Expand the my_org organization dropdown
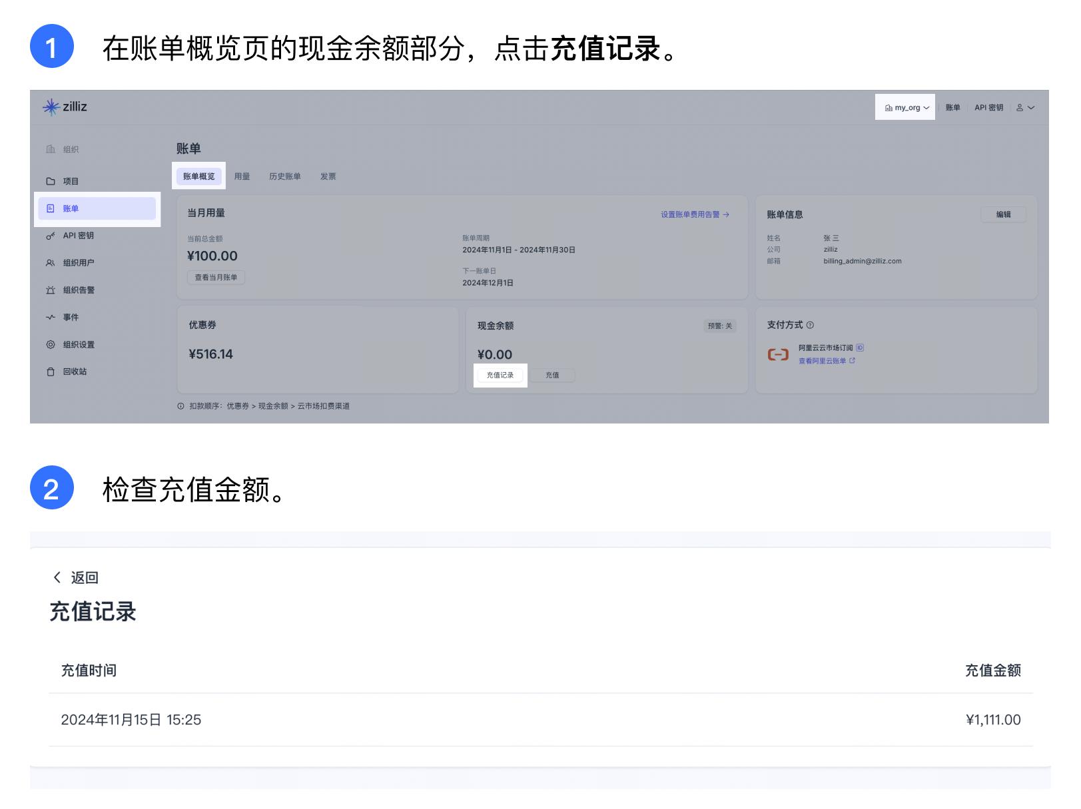This screenshot has width=1081, height=809. point(906,107)
